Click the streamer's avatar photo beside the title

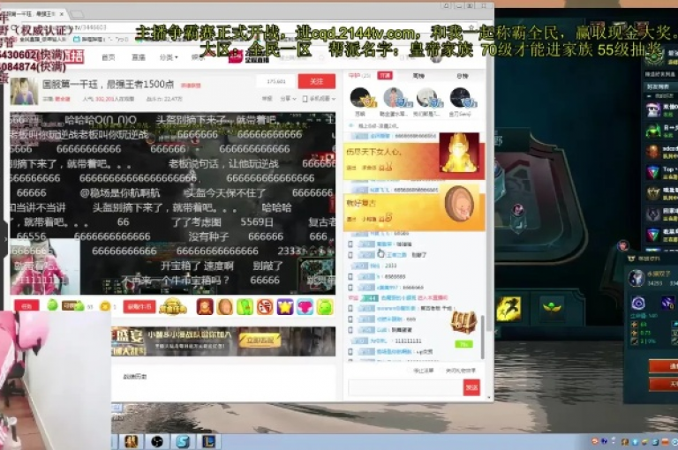tap(24, 91)
